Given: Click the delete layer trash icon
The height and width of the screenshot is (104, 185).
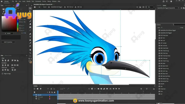Looking at the screenshot, I should coord(41,89).
